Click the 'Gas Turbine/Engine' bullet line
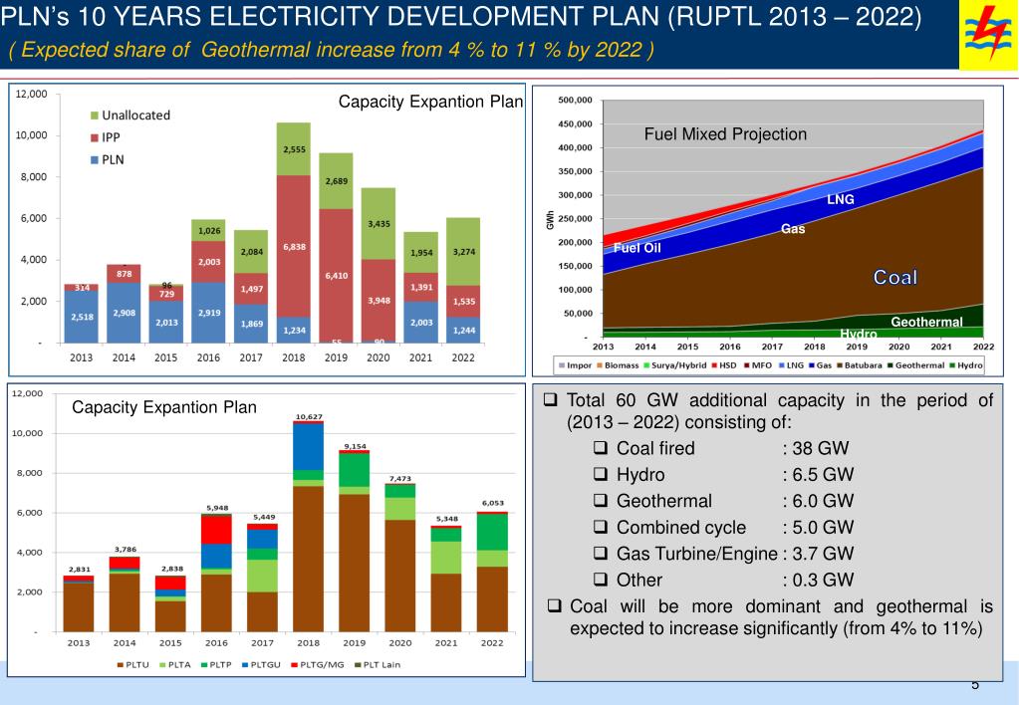Screen dimensions: 1019x705 (723, 554)
